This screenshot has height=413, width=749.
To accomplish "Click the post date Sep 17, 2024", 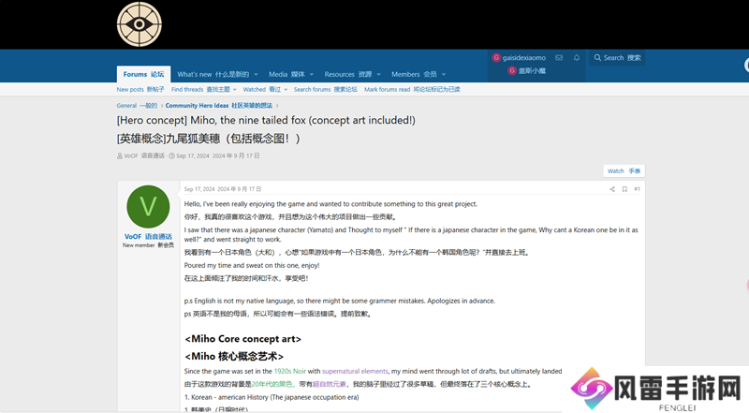I will click(223, 189).
